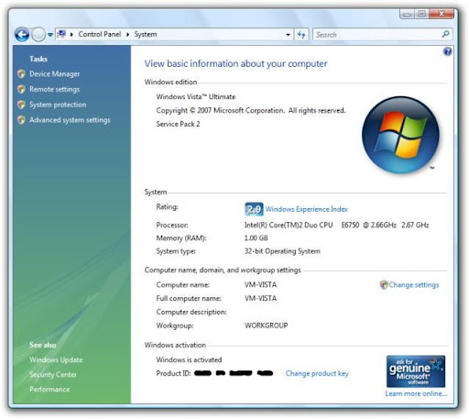Focus the Search input field
The height and width of the screenshot is (419, 469).
pos(377,35)
